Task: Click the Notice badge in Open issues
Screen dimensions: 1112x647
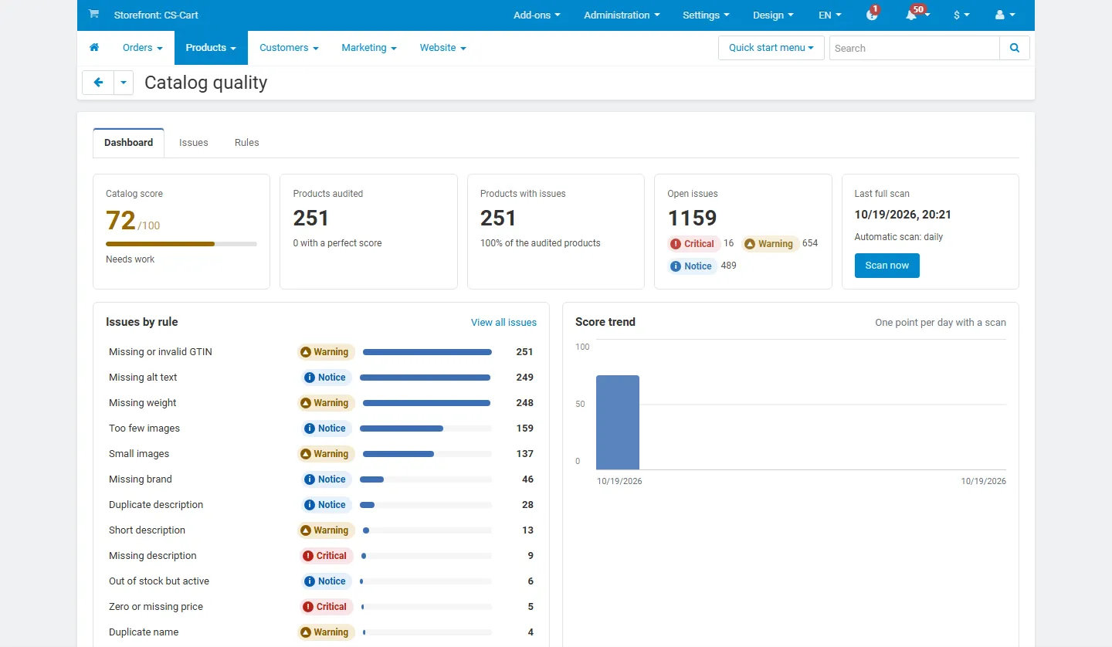Action: [692, 266]
